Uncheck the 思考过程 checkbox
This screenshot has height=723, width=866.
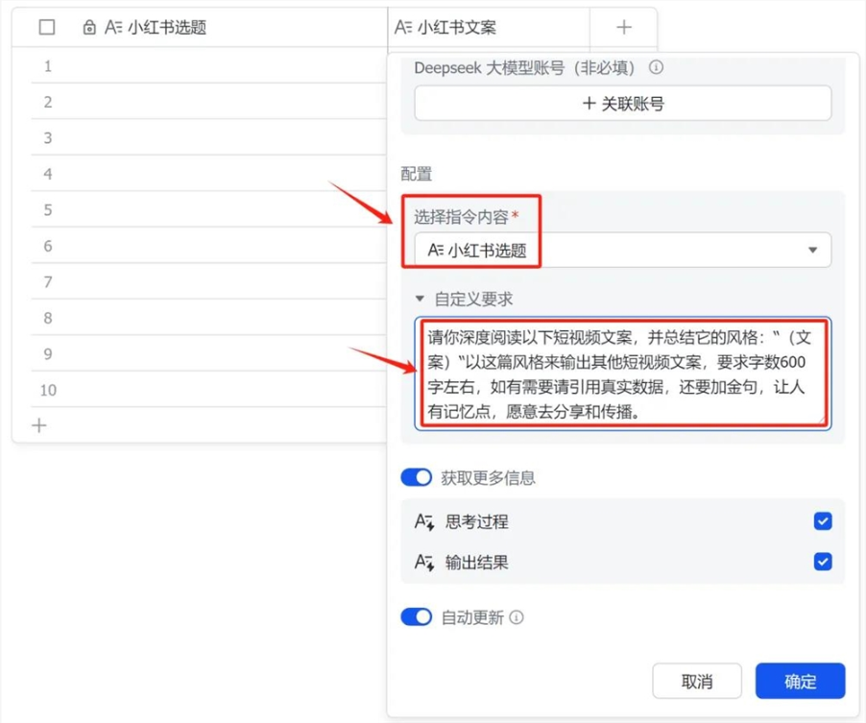(822, 521)
